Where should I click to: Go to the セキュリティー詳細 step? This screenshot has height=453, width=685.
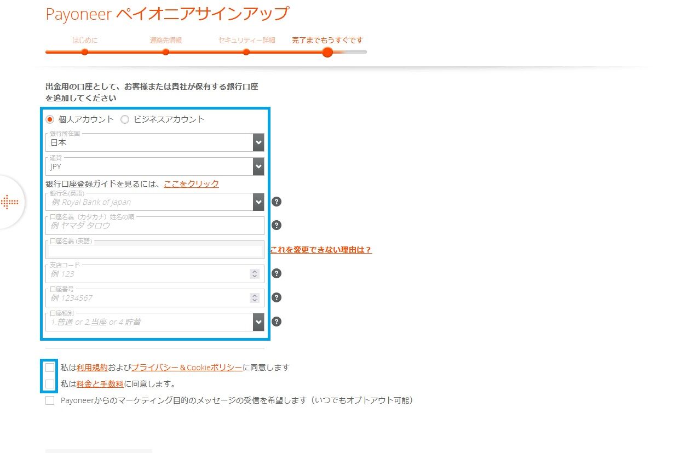246,40
